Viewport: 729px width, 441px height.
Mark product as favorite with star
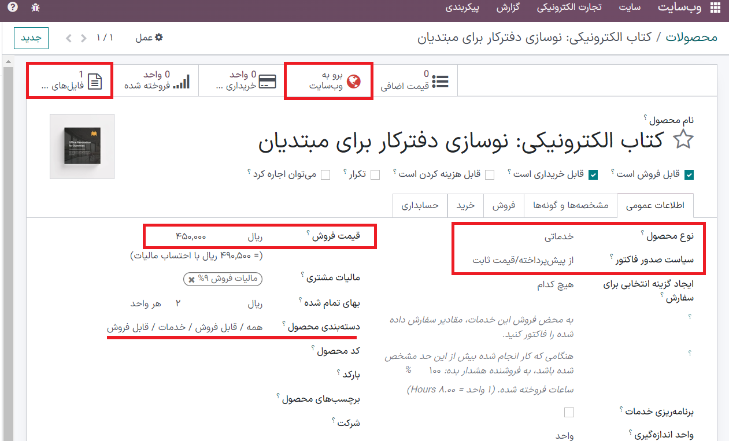coord(683,140)
